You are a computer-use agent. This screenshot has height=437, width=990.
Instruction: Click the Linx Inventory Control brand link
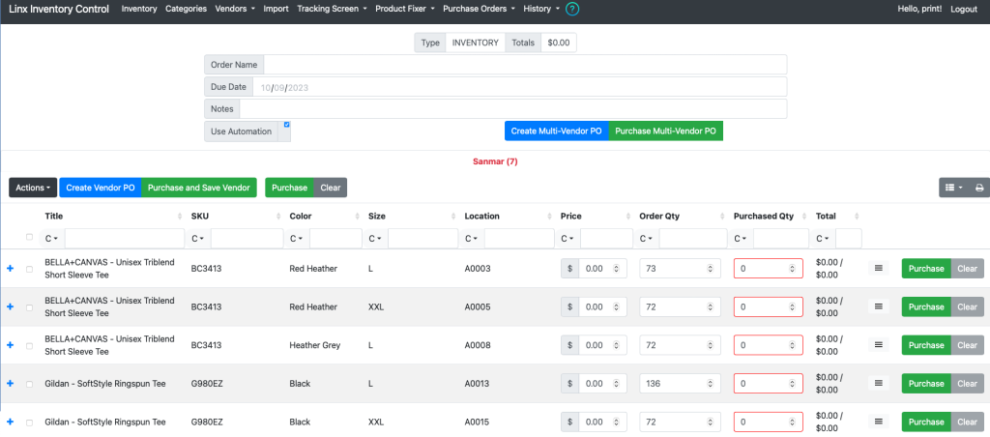(59, 9)
